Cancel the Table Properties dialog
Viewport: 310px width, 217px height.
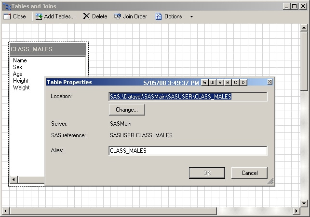pos(249,173)
